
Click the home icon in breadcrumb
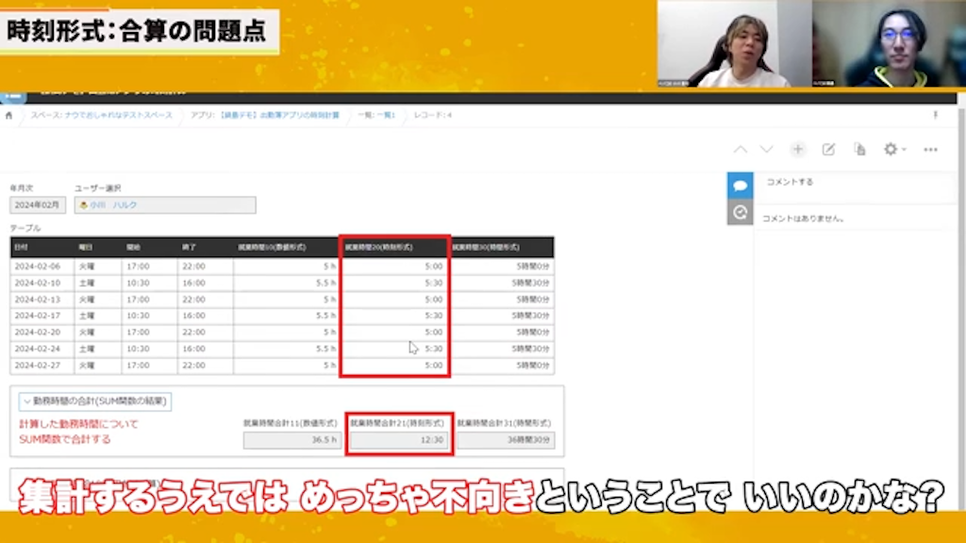pyautogui.click(x=9, y=115)
